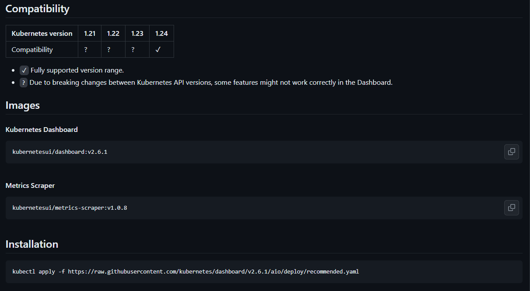The height and width of the screenshot is (291, 530).
Task: Click the question mark under version 1.21
Action: coord(86,50)
